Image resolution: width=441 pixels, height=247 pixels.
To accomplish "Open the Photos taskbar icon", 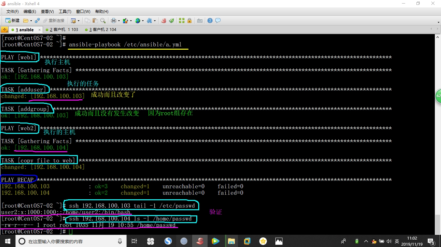I will (279, 241).
